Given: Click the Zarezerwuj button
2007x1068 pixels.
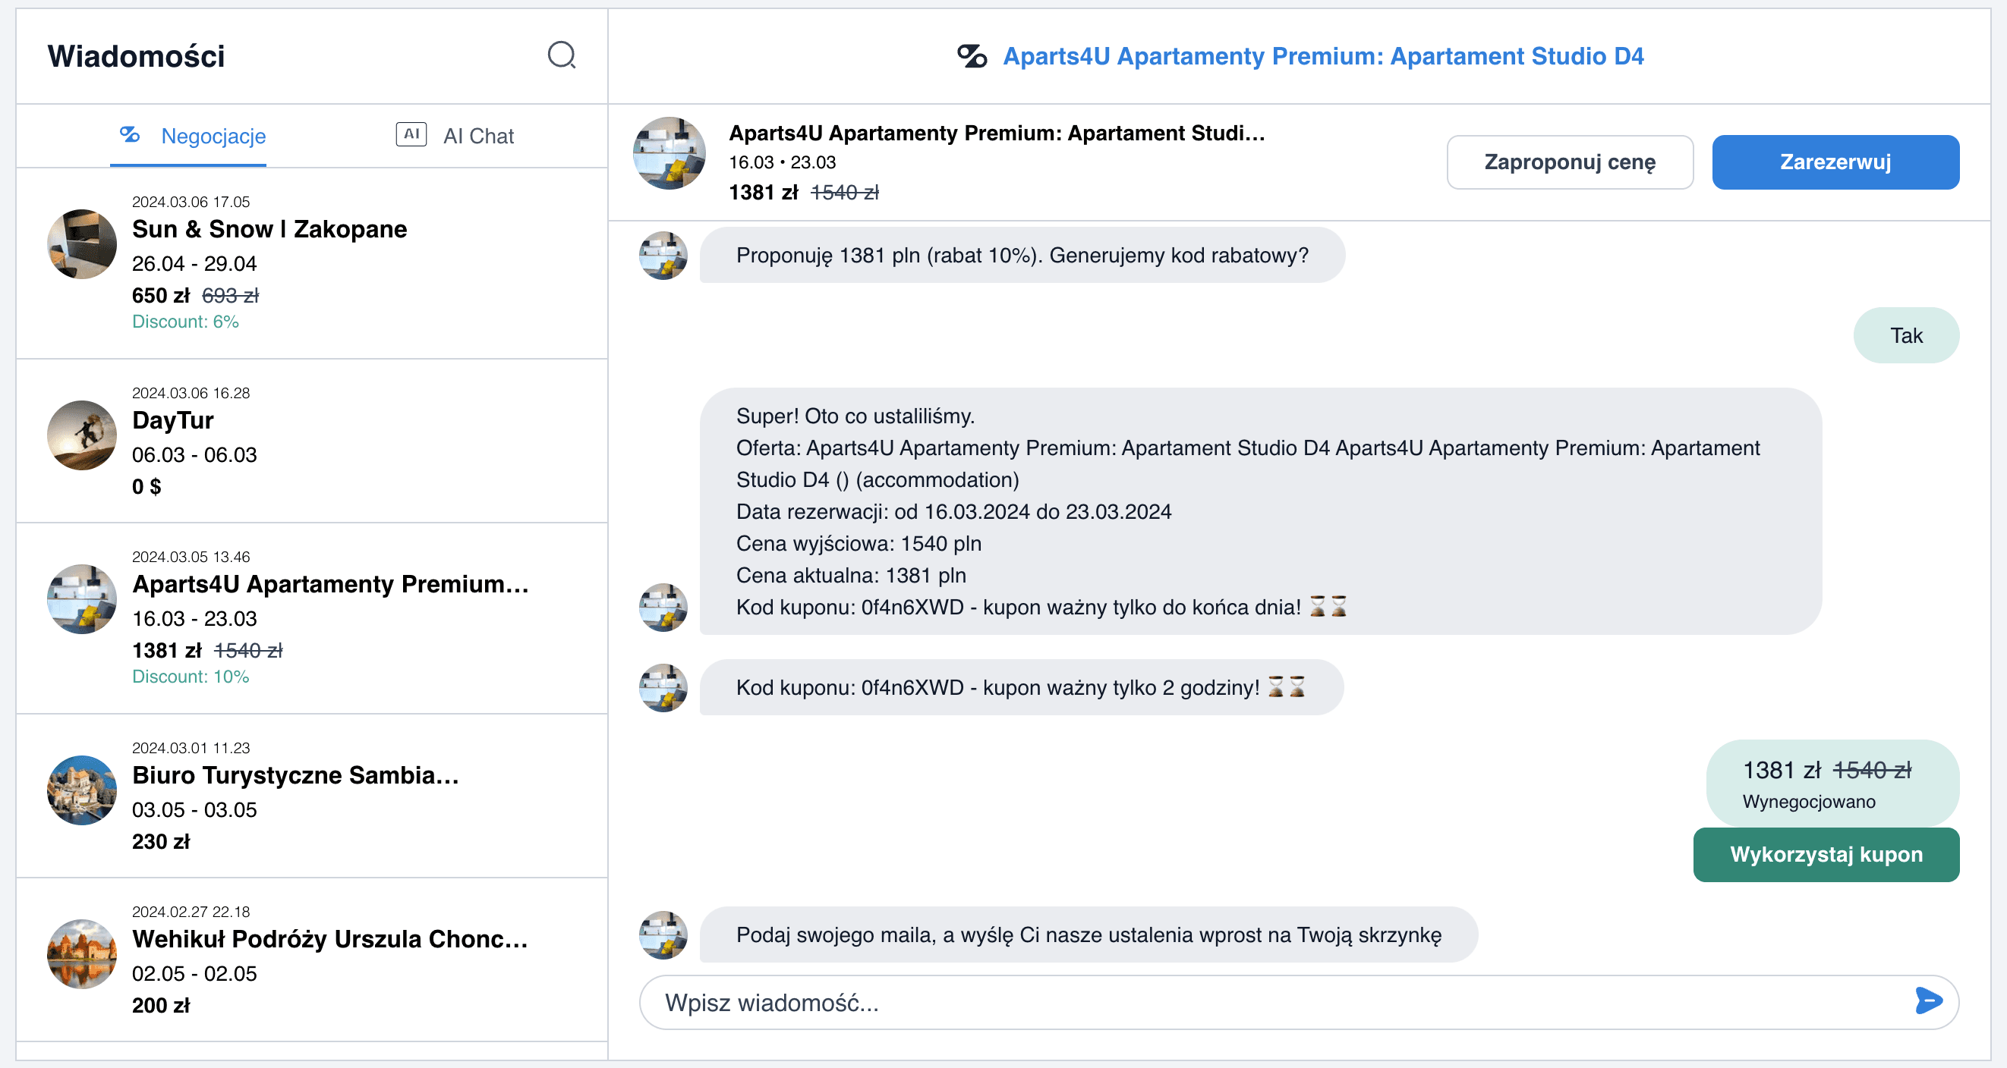Looking at the screenshot, I should coord(1835,162).
